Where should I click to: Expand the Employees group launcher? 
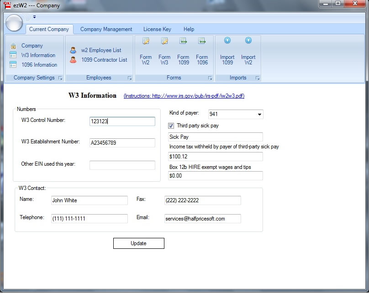130,78
